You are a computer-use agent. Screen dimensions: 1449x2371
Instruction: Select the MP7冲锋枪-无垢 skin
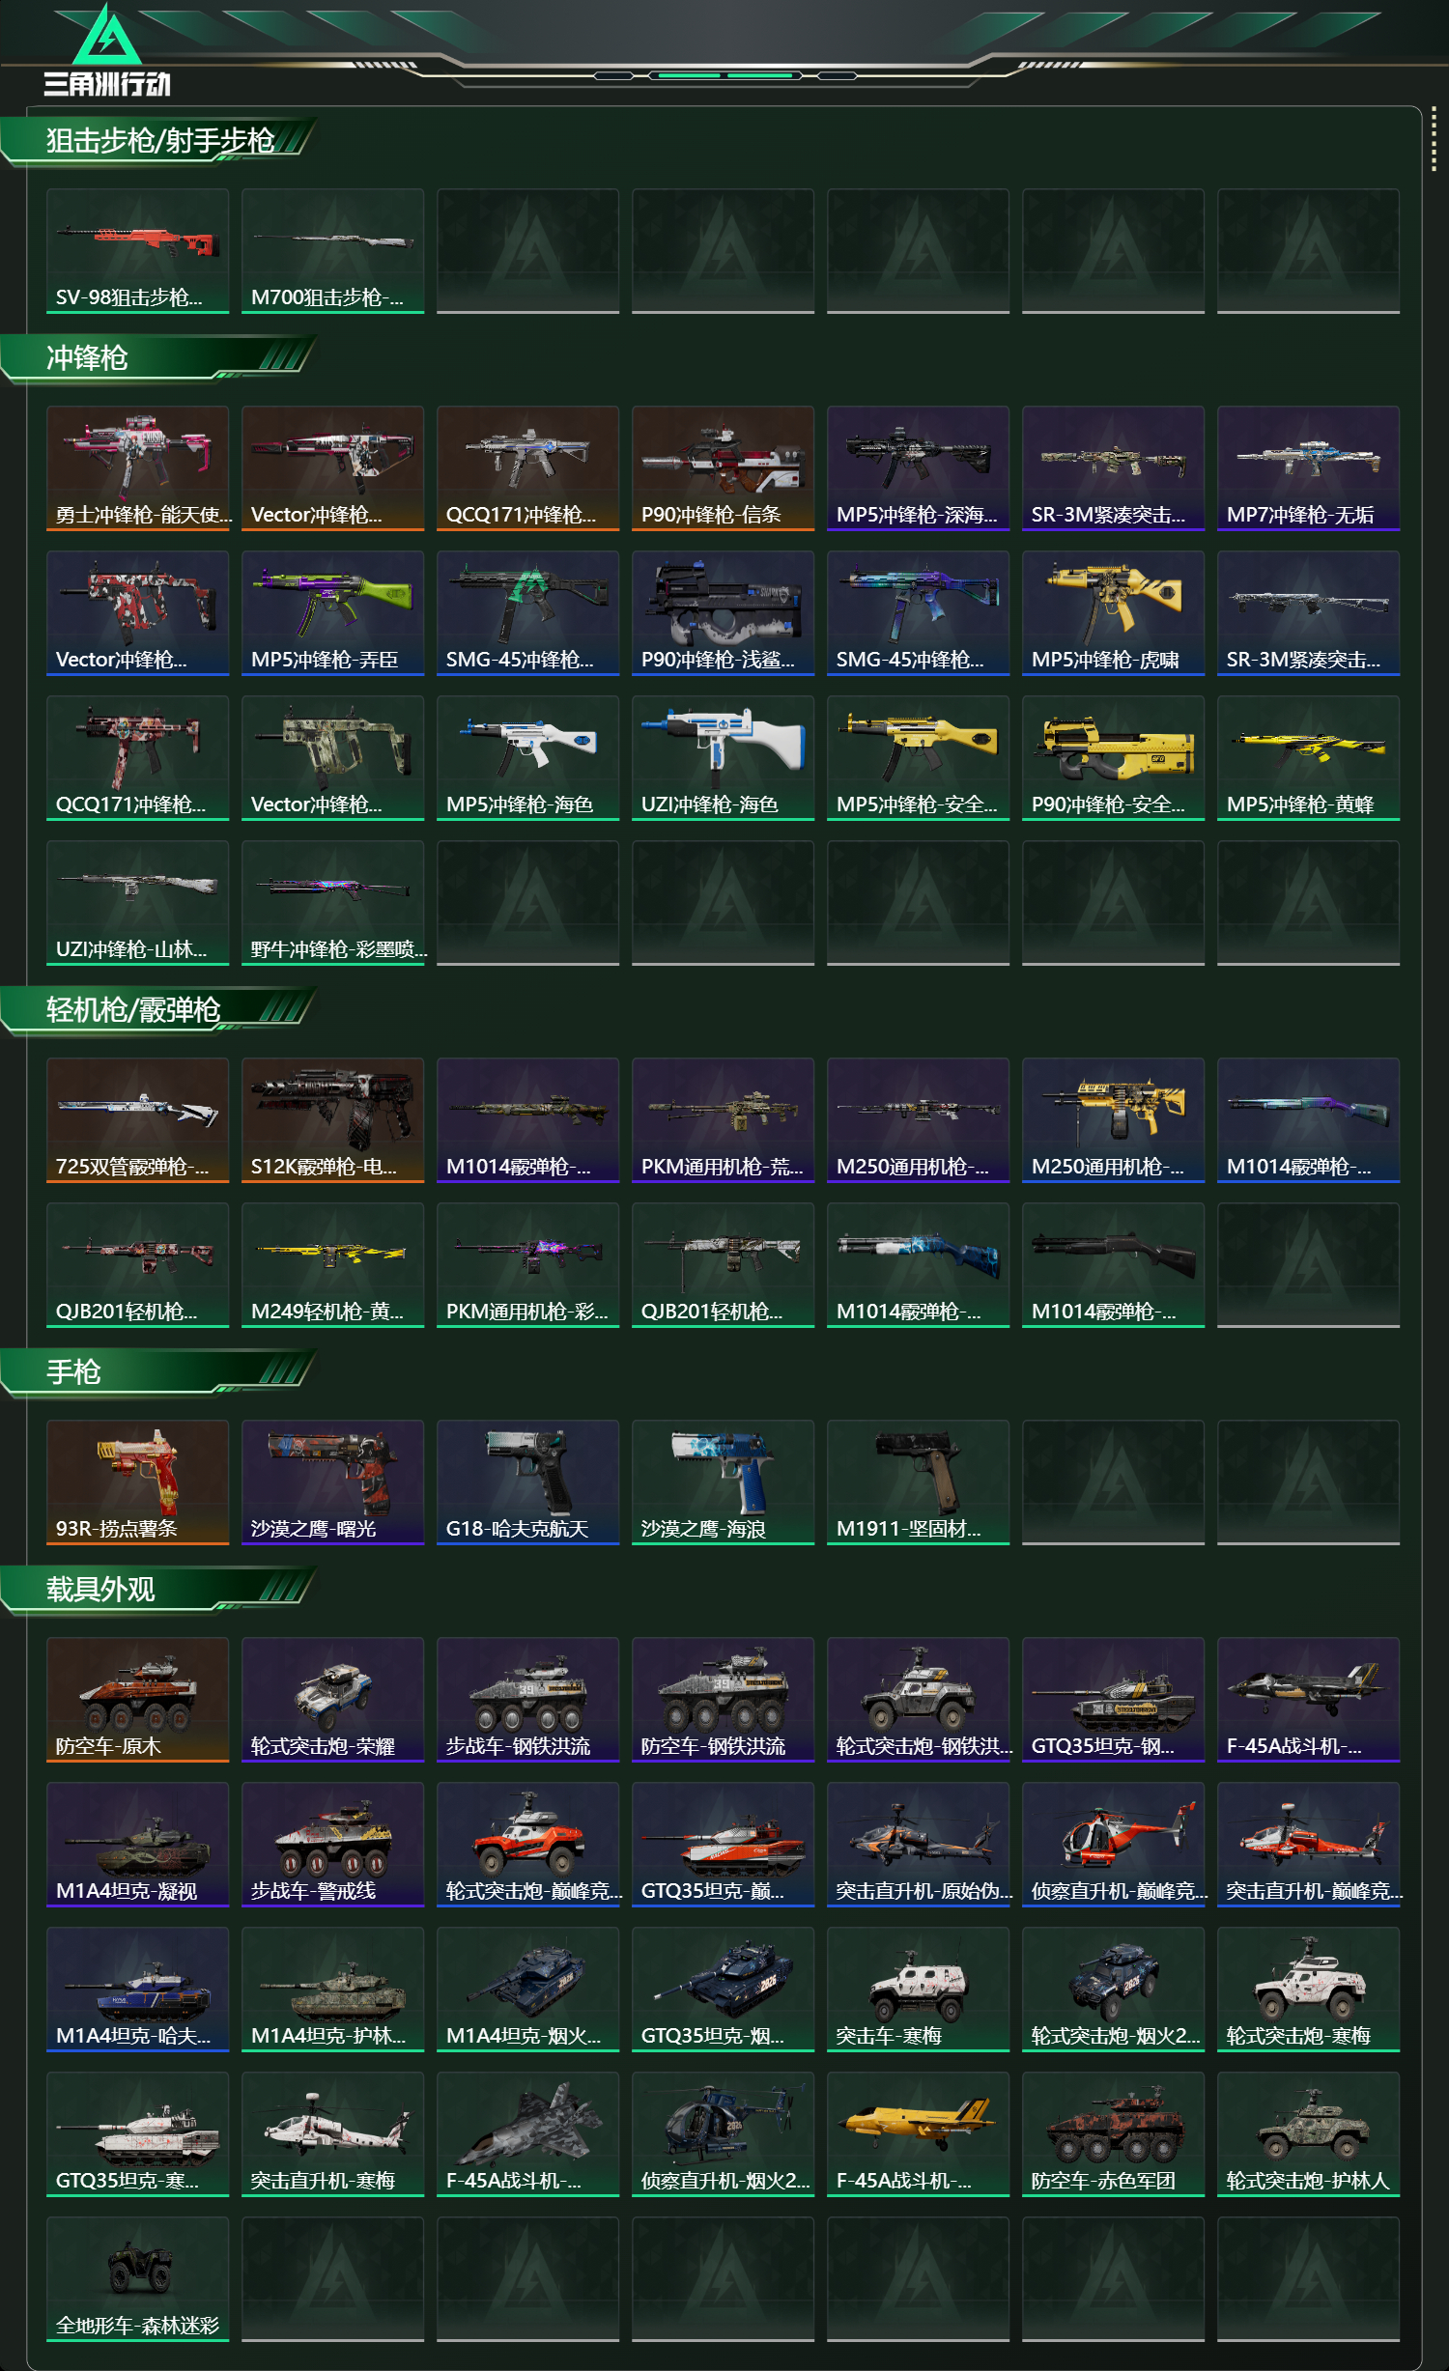click(1308, 468)
